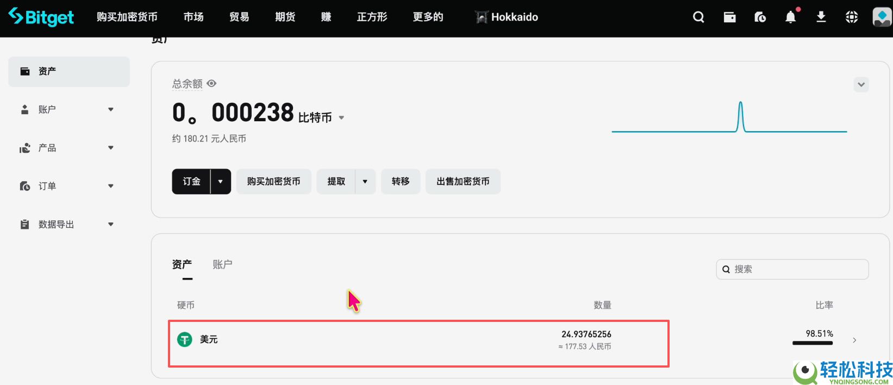
Task: Focus the 搜索 search field
Action: 792,269
